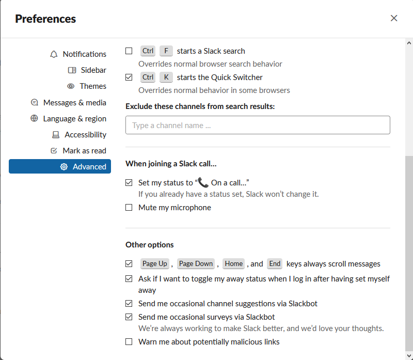Click the Language & region globe icon
The image size is (413, 360).
pos(34,118)
